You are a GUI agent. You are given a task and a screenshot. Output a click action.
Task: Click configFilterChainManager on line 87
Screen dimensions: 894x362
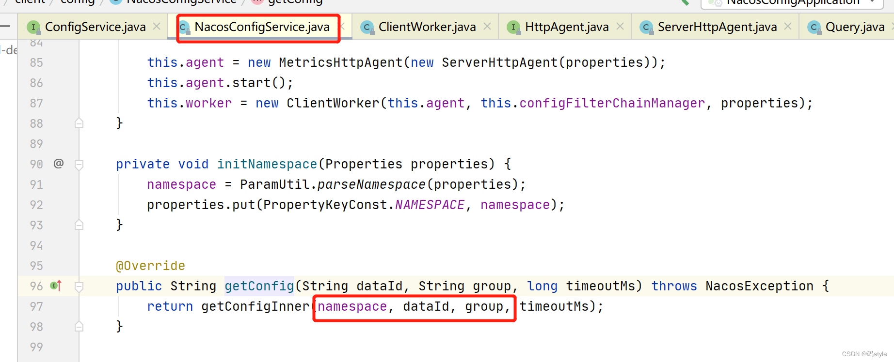(x=612, y=103)
